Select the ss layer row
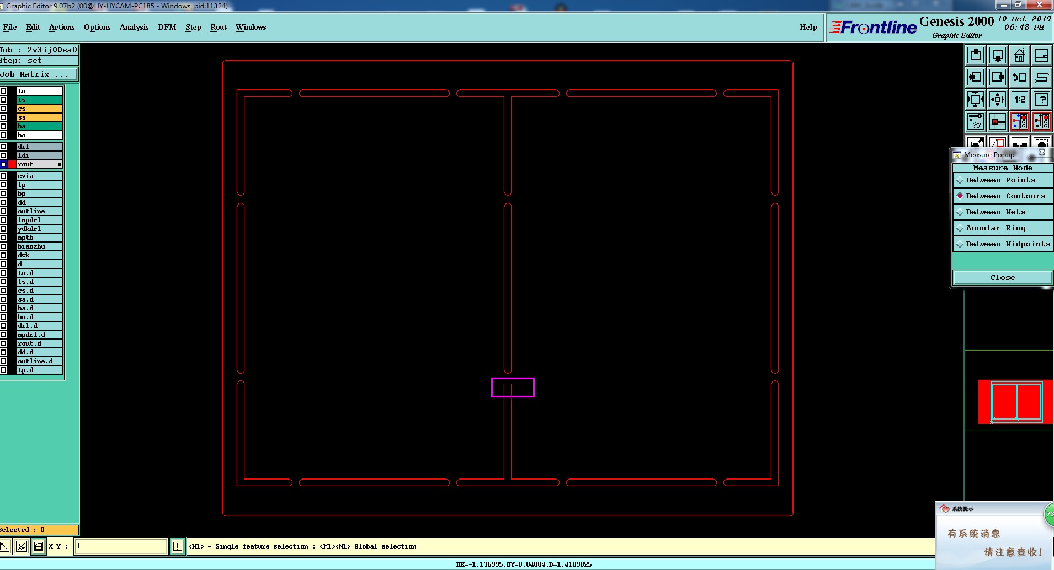 coord(39,117)
